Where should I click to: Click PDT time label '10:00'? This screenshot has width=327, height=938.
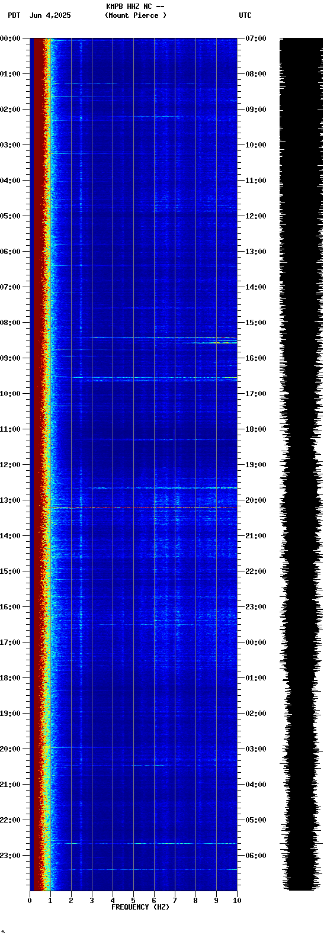pyautogui.click(x=10, y=394)
